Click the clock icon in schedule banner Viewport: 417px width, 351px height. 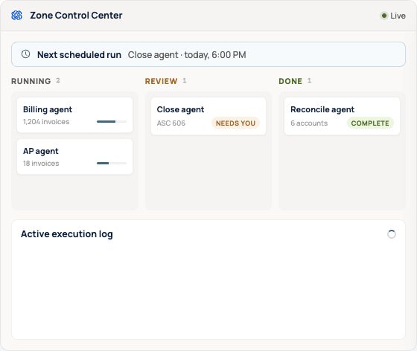(25, 54)
